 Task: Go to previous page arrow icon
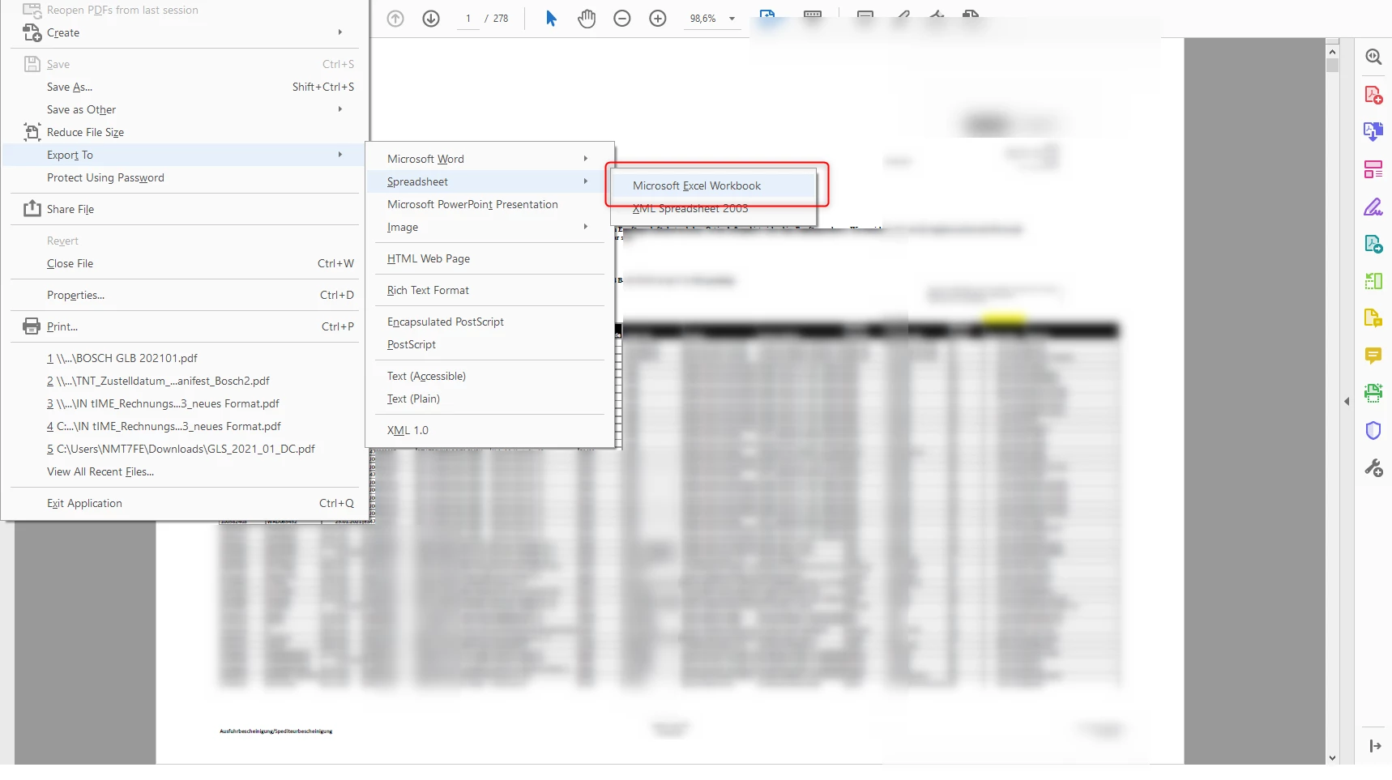(395, 18)
